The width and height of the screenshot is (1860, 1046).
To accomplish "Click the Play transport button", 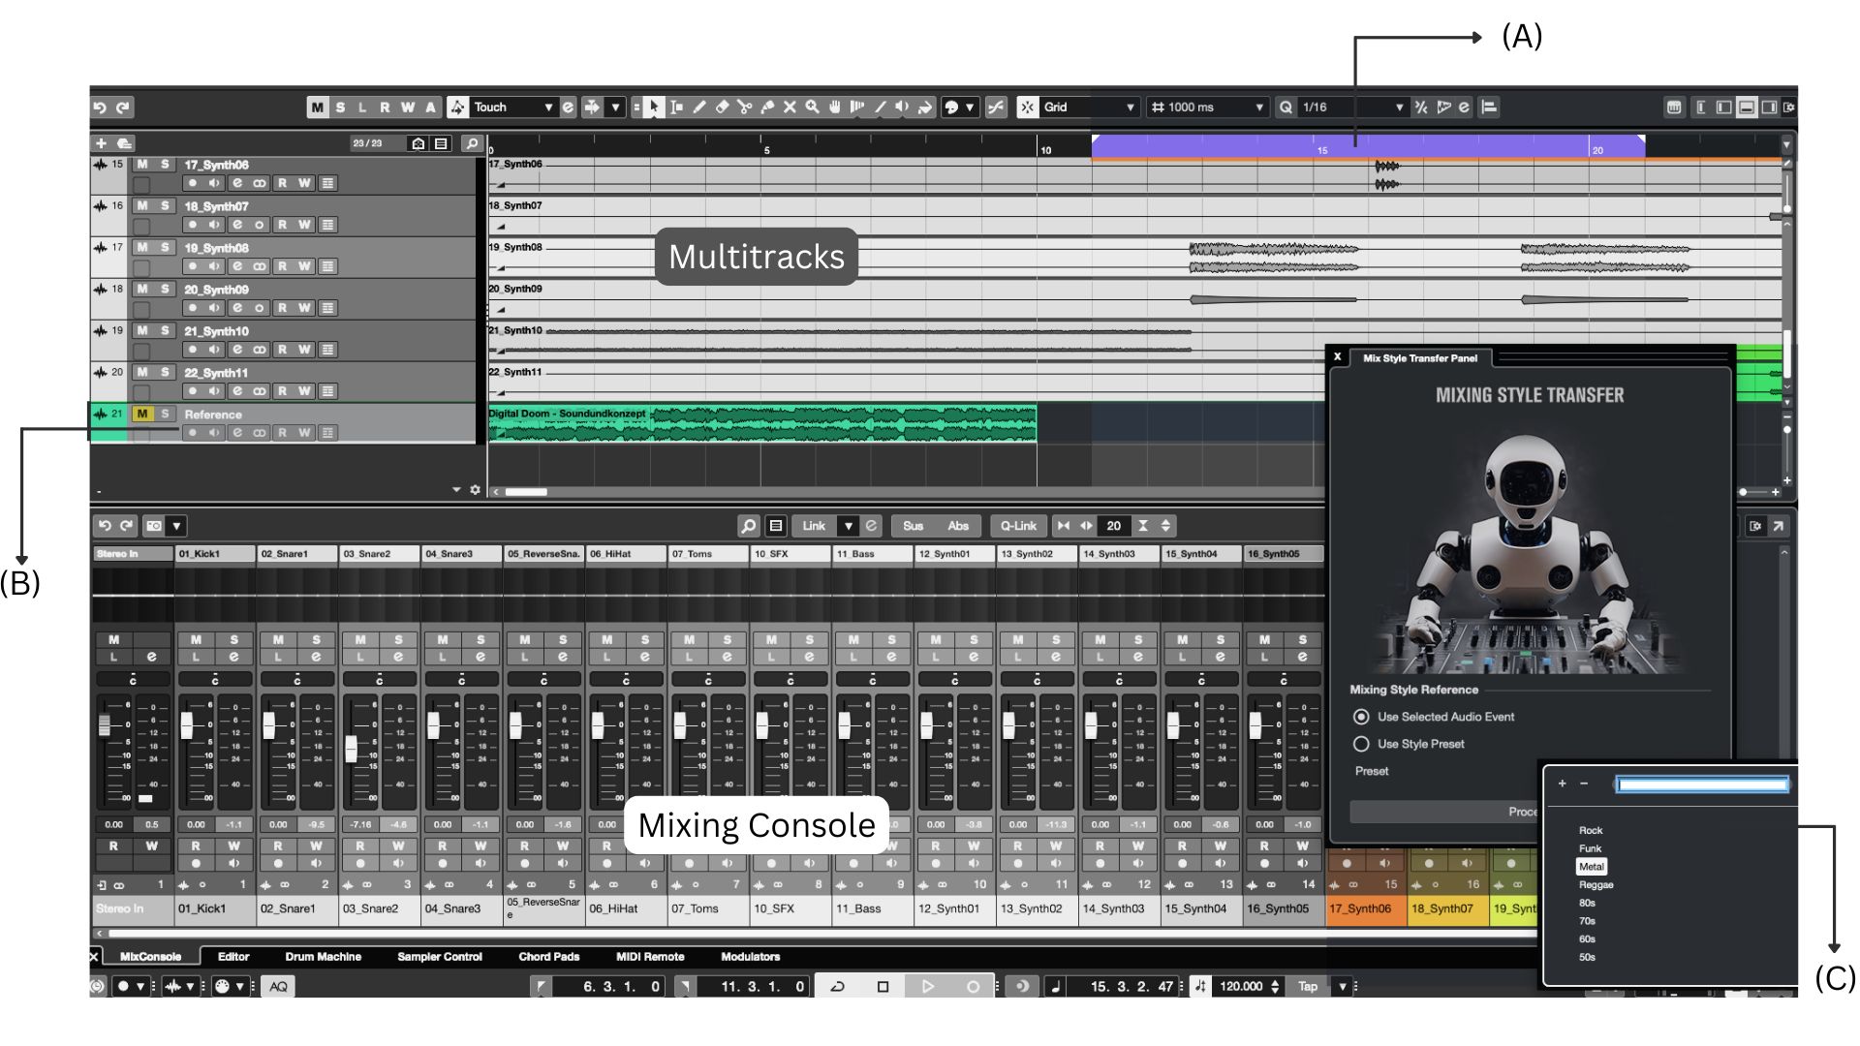I will 928,987.
